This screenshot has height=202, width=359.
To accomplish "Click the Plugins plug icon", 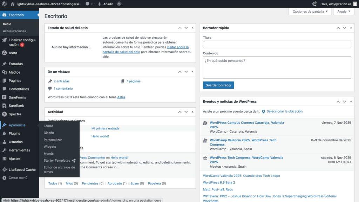I will (4, 134).
